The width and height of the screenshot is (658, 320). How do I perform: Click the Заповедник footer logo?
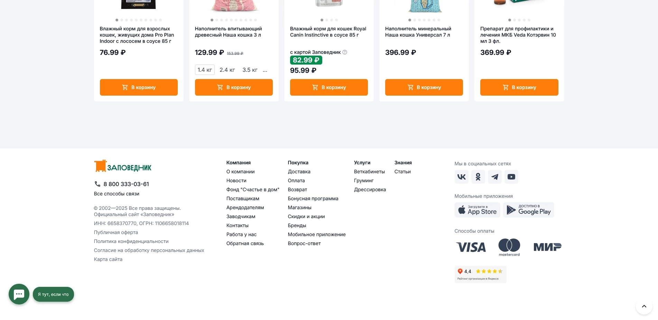tap(123, 166)
